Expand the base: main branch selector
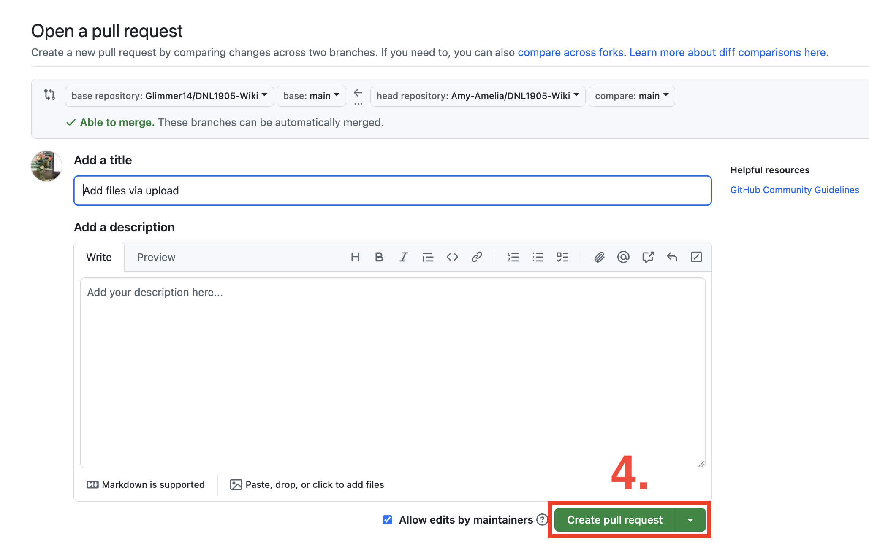 point(311,96)
